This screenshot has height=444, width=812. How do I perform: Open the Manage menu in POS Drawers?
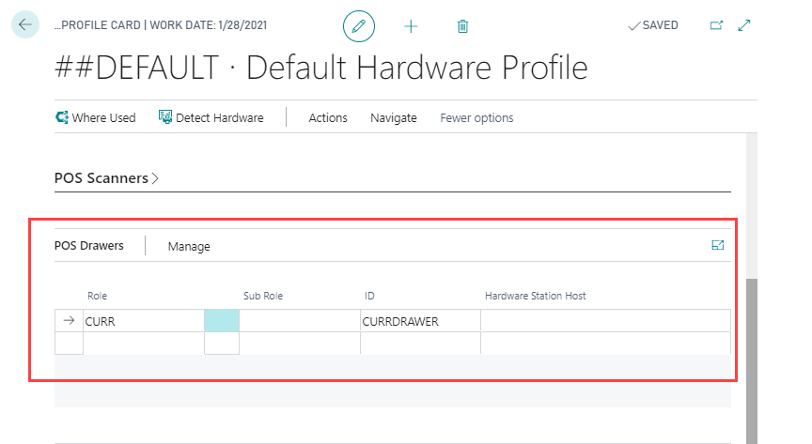[x=189, y=246]
